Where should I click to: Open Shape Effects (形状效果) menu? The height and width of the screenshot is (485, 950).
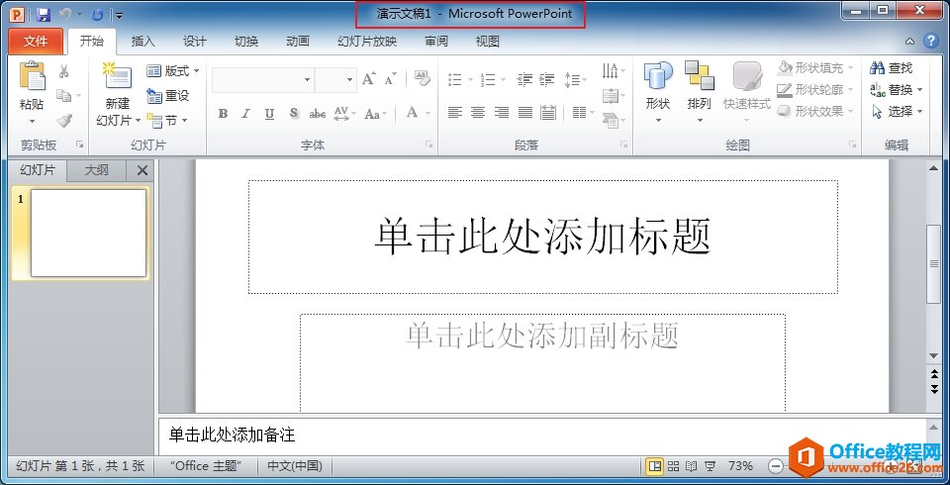pos(816,112)
